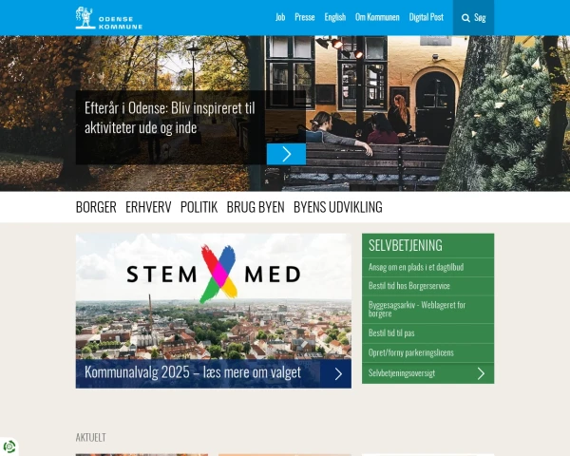Click the Odense Kommune logo
The width and height of the screenshot is (570, 456).
click(108, 18)
